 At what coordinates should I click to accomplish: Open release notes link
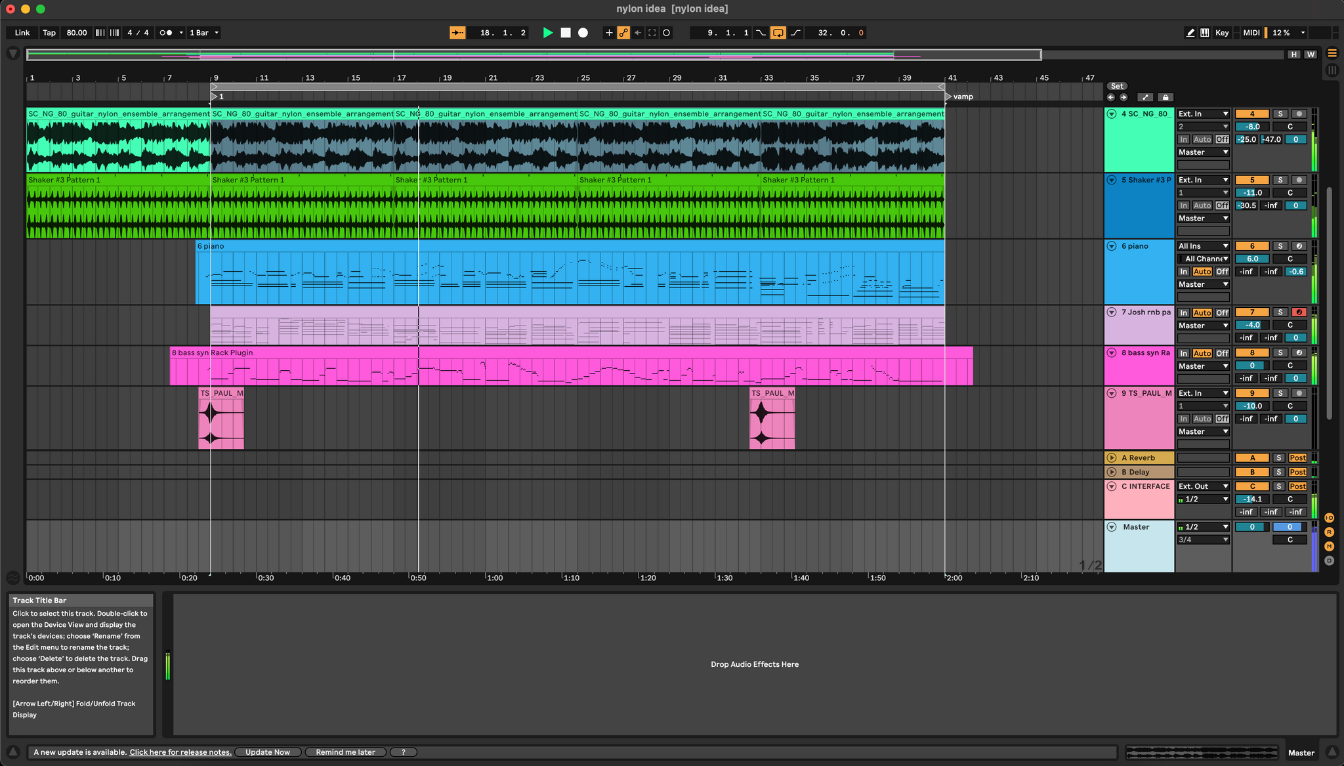(x=180, y=752)
